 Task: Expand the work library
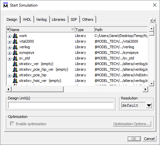pos(9,36)
